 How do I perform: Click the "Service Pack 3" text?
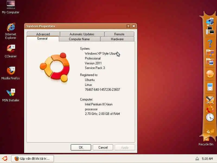(95, 68)
